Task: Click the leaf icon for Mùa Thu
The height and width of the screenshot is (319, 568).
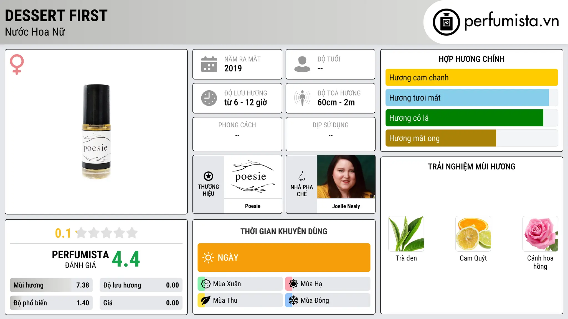Action: tap(206, 300)
